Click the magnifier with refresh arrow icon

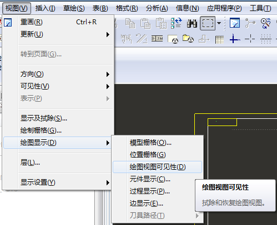(266, 23)
